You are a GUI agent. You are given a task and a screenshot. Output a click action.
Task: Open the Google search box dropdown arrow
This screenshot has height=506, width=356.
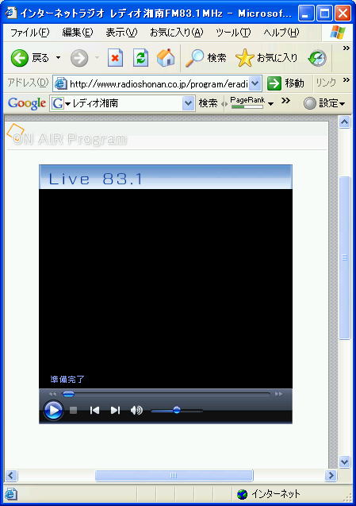(188, 103)
